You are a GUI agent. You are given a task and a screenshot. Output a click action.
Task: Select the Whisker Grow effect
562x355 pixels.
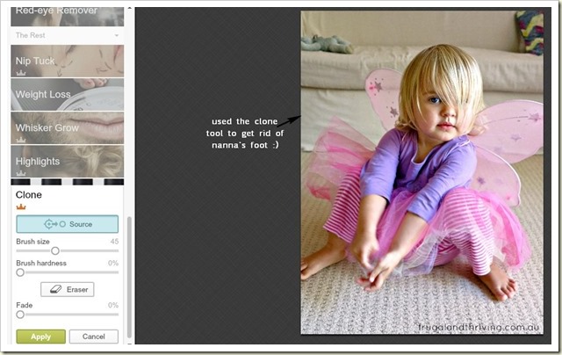(x=67, y=127)
